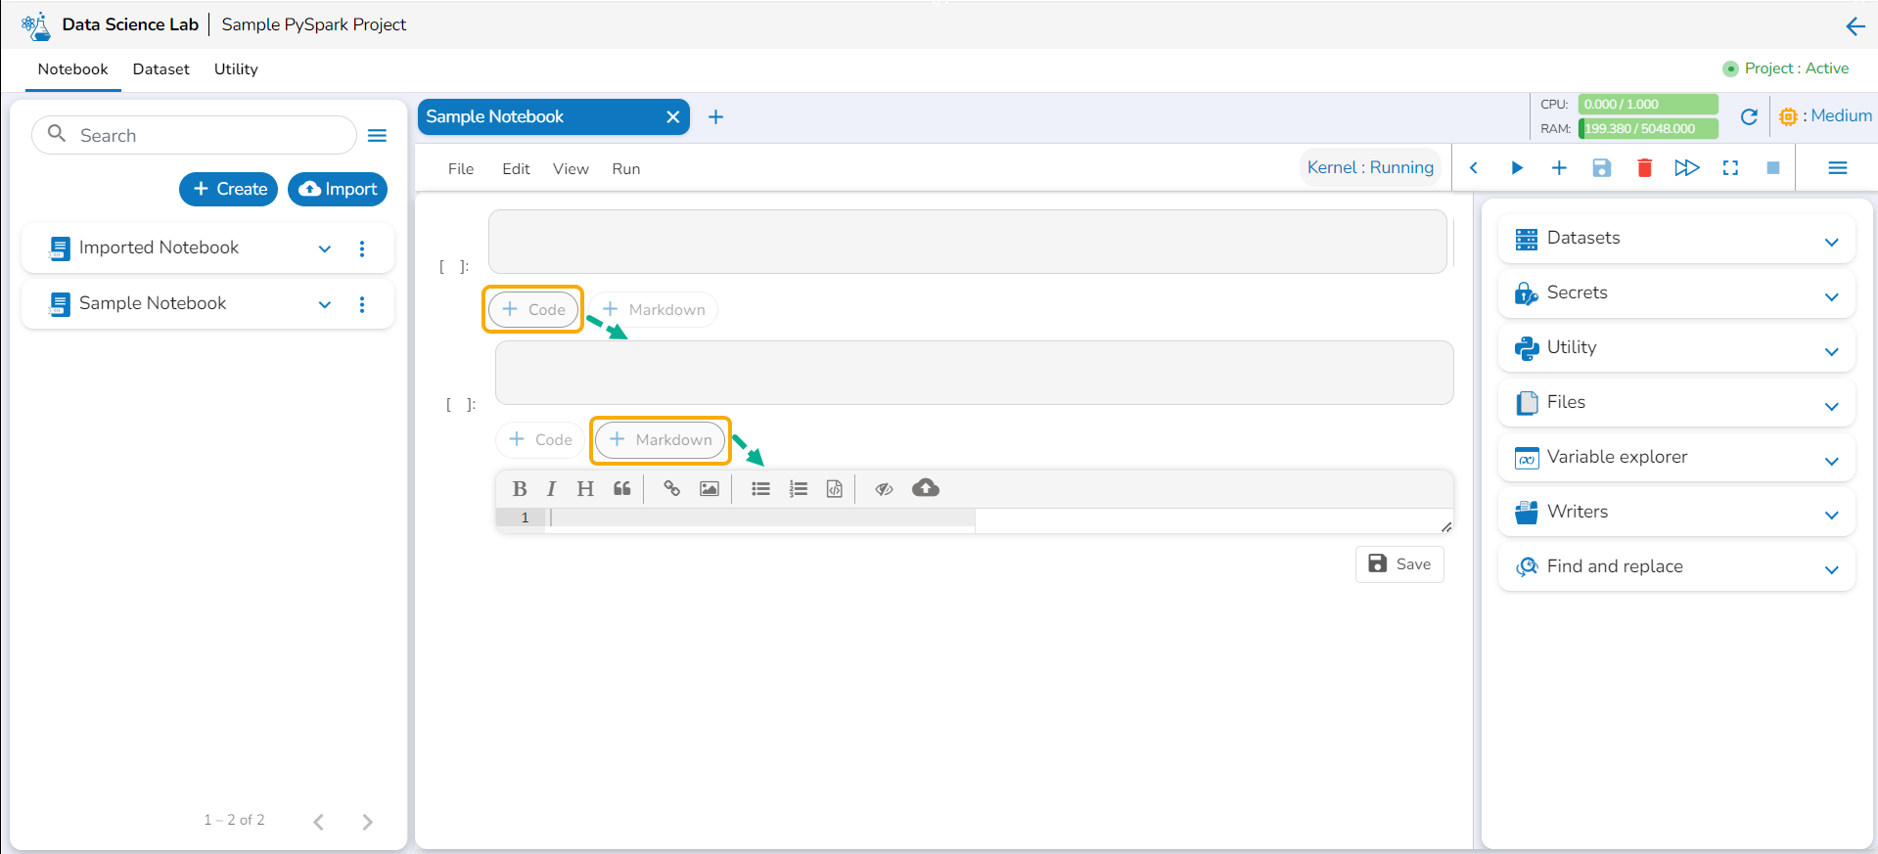Click the Data Science Lab logo

(x=36, y=25)
